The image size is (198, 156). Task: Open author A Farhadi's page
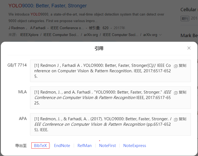[38, 28]
